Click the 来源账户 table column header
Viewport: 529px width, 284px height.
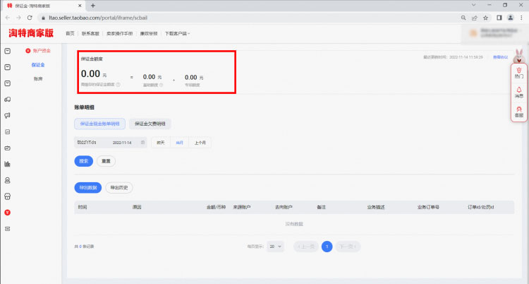coord(241,207)
